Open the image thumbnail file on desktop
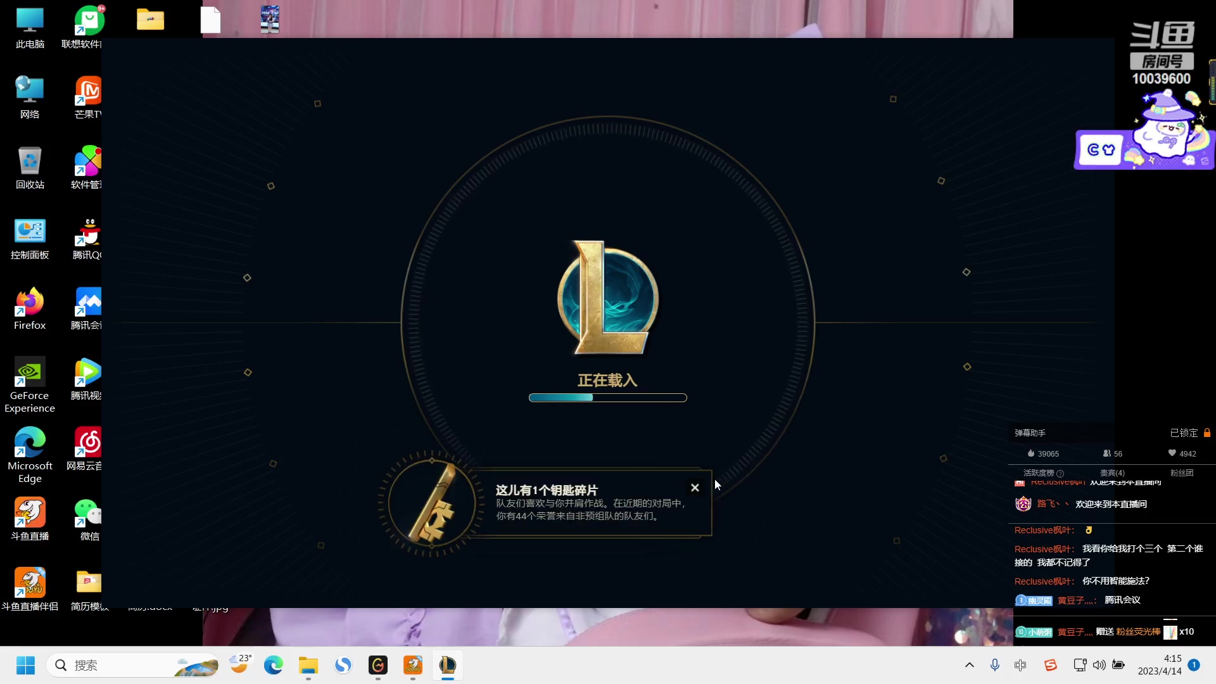 click(270, 20)
